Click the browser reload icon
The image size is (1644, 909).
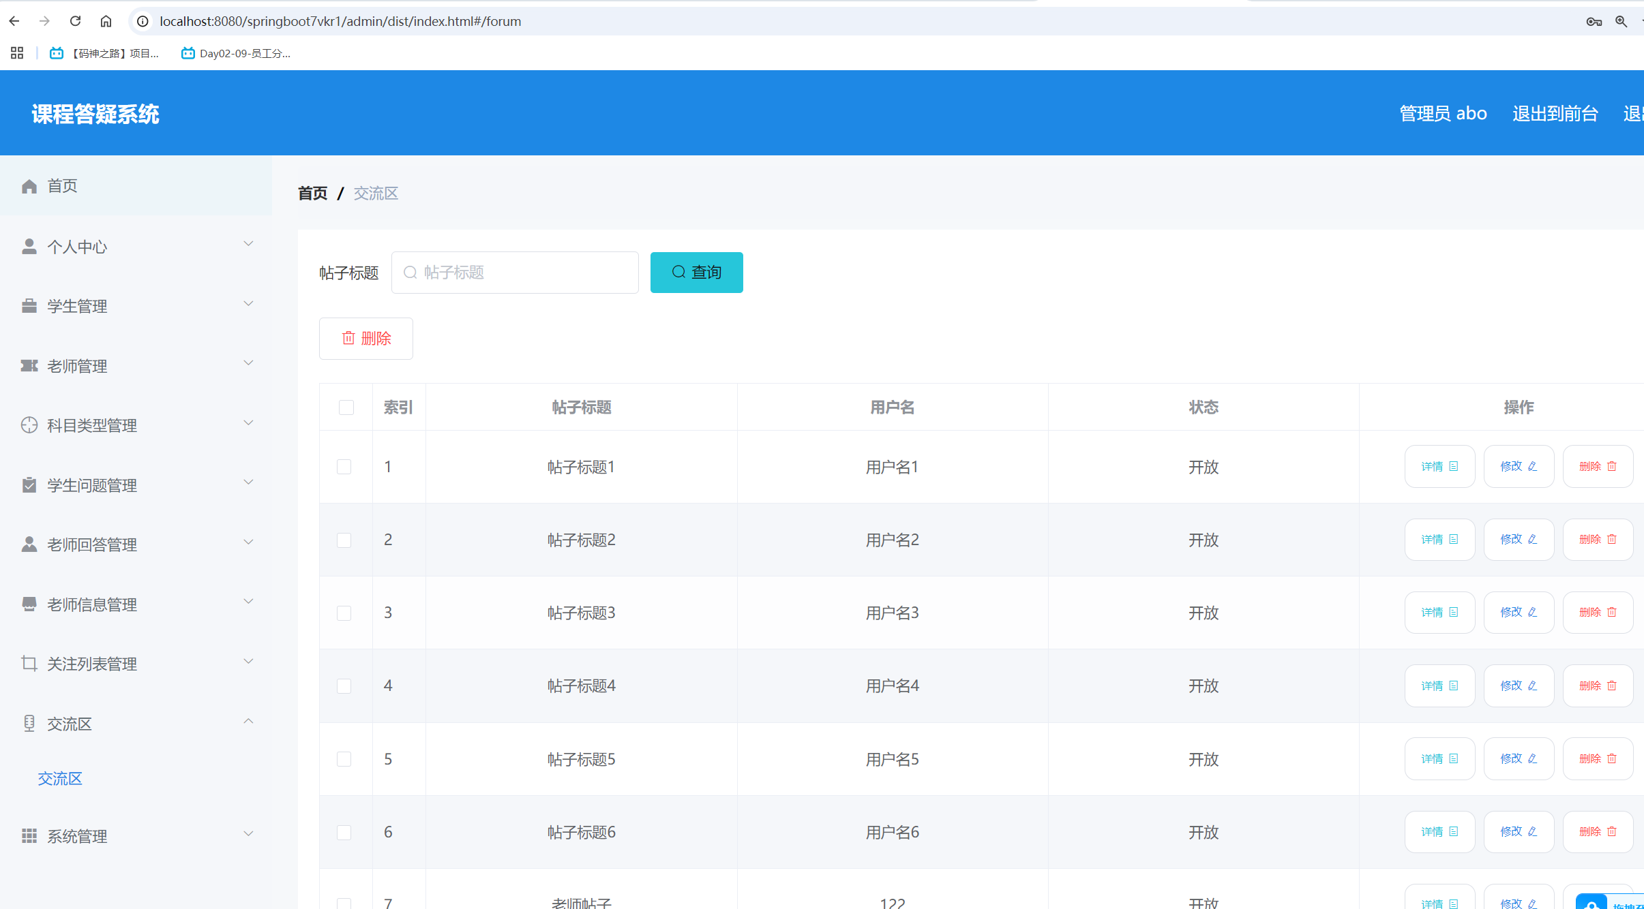(x=76, y=21)
